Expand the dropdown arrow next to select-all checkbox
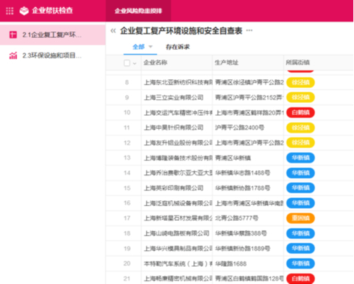This screenshot has height=284, width=354. (135, 63)
